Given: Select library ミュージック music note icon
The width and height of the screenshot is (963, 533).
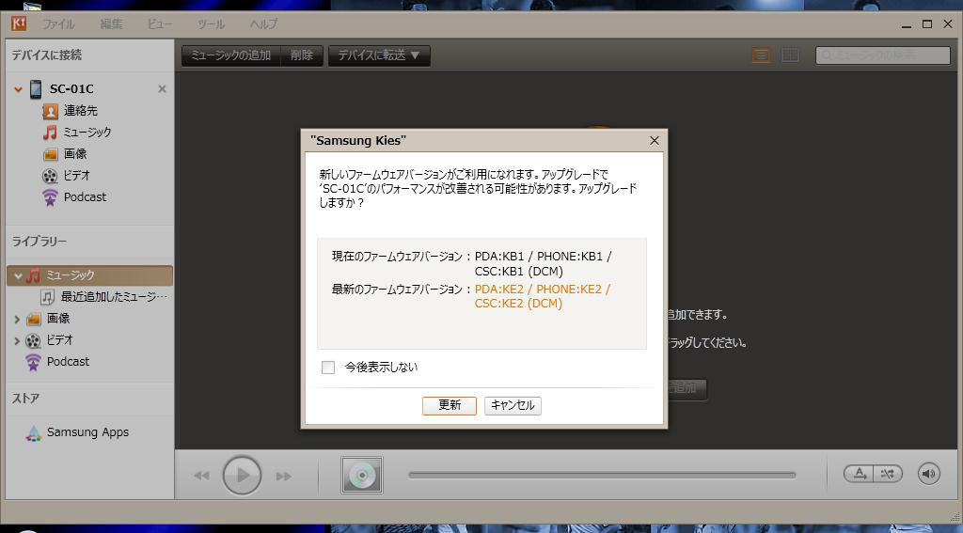Looking at the screenshot, I should click(x=33, y=275).
